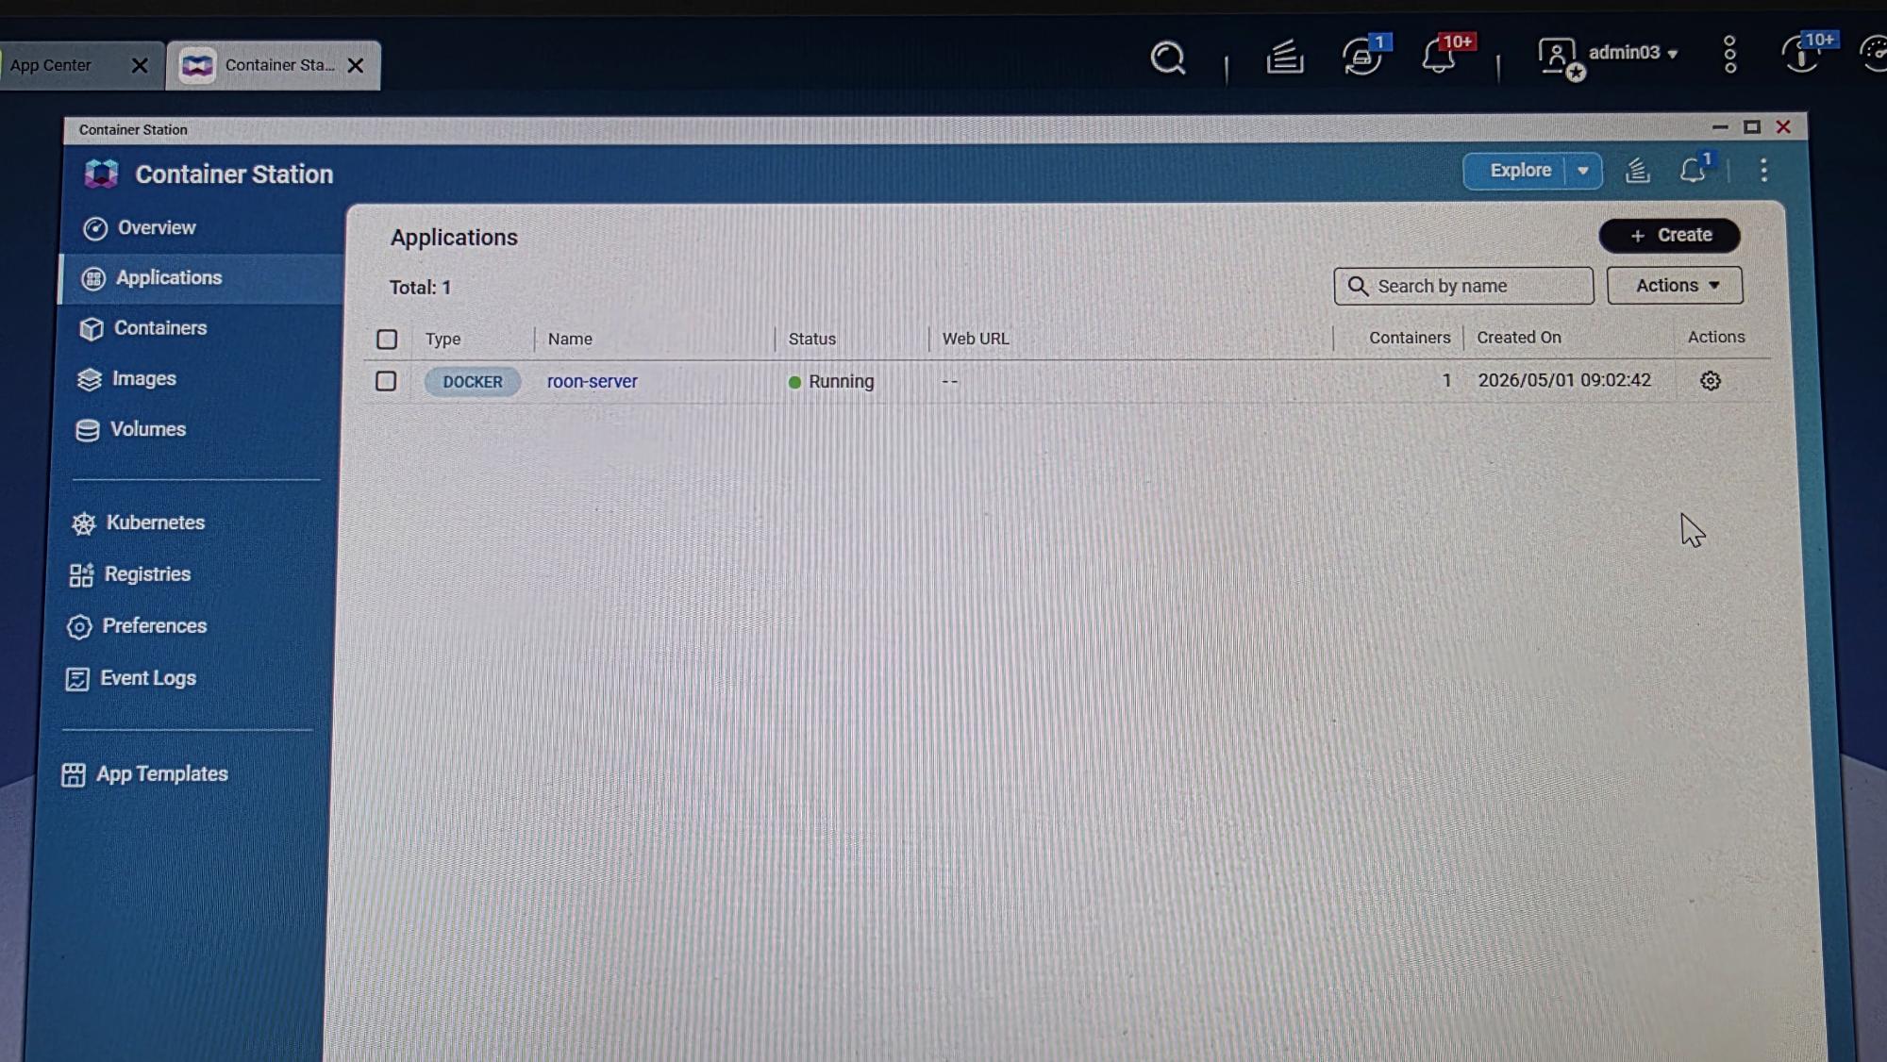Expand the Explore button dropdown arrow

(1583, 172)
